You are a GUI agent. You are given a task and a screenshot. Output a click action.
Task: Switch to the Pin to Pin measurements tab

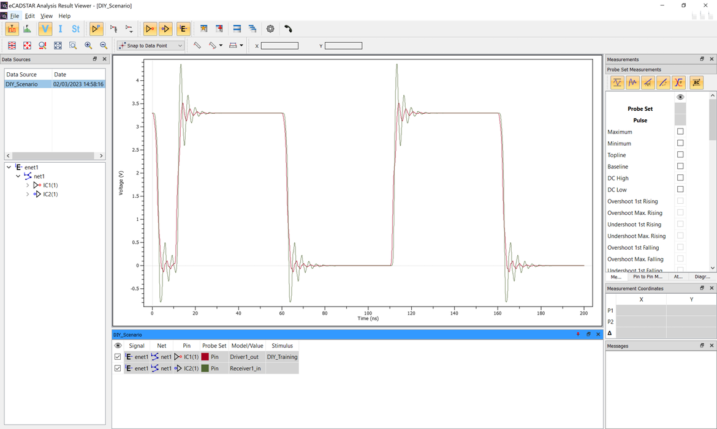647,277
